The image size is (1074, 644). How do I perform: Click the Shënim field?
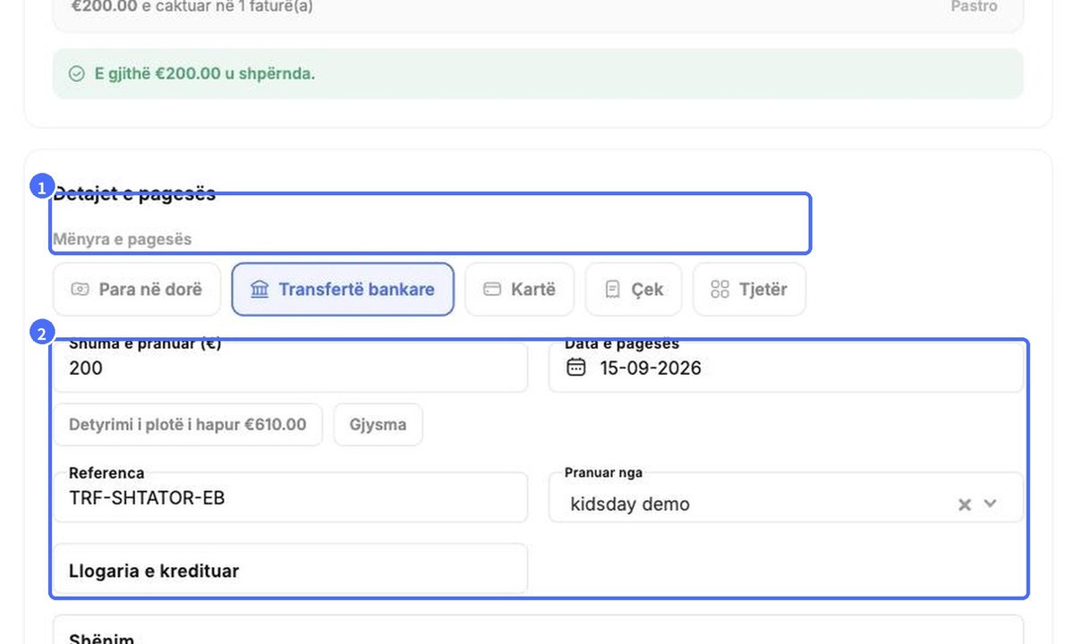tap(538, 630)
